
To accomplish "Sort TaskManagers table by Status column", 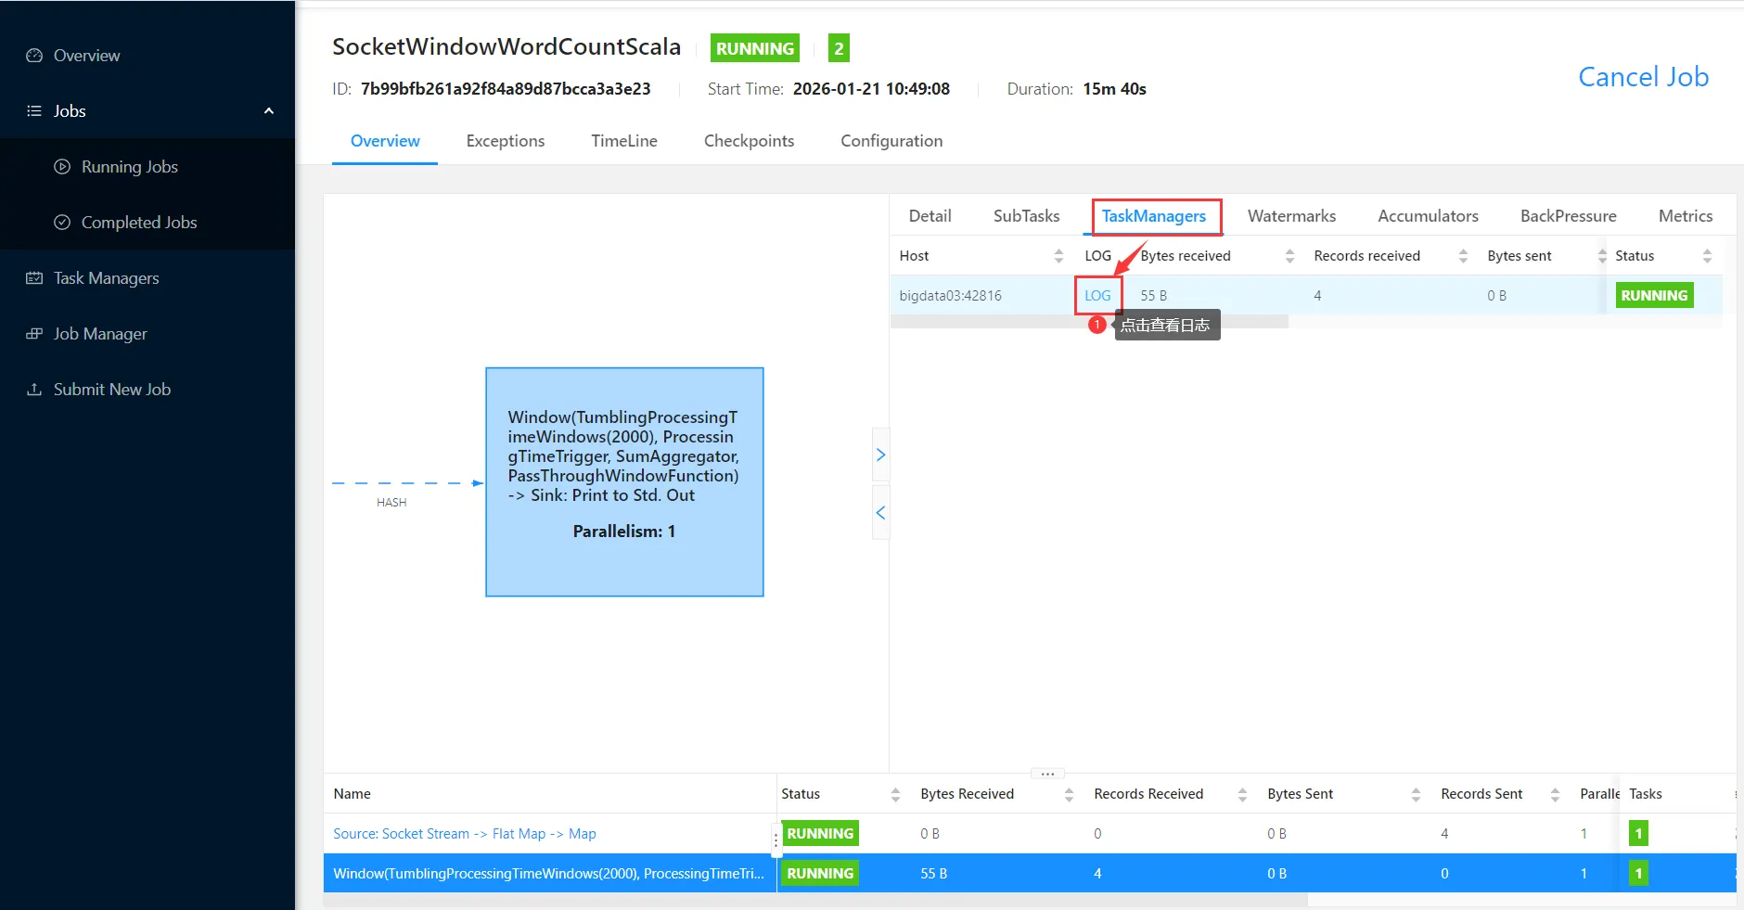I will [x=1707, y=256].
